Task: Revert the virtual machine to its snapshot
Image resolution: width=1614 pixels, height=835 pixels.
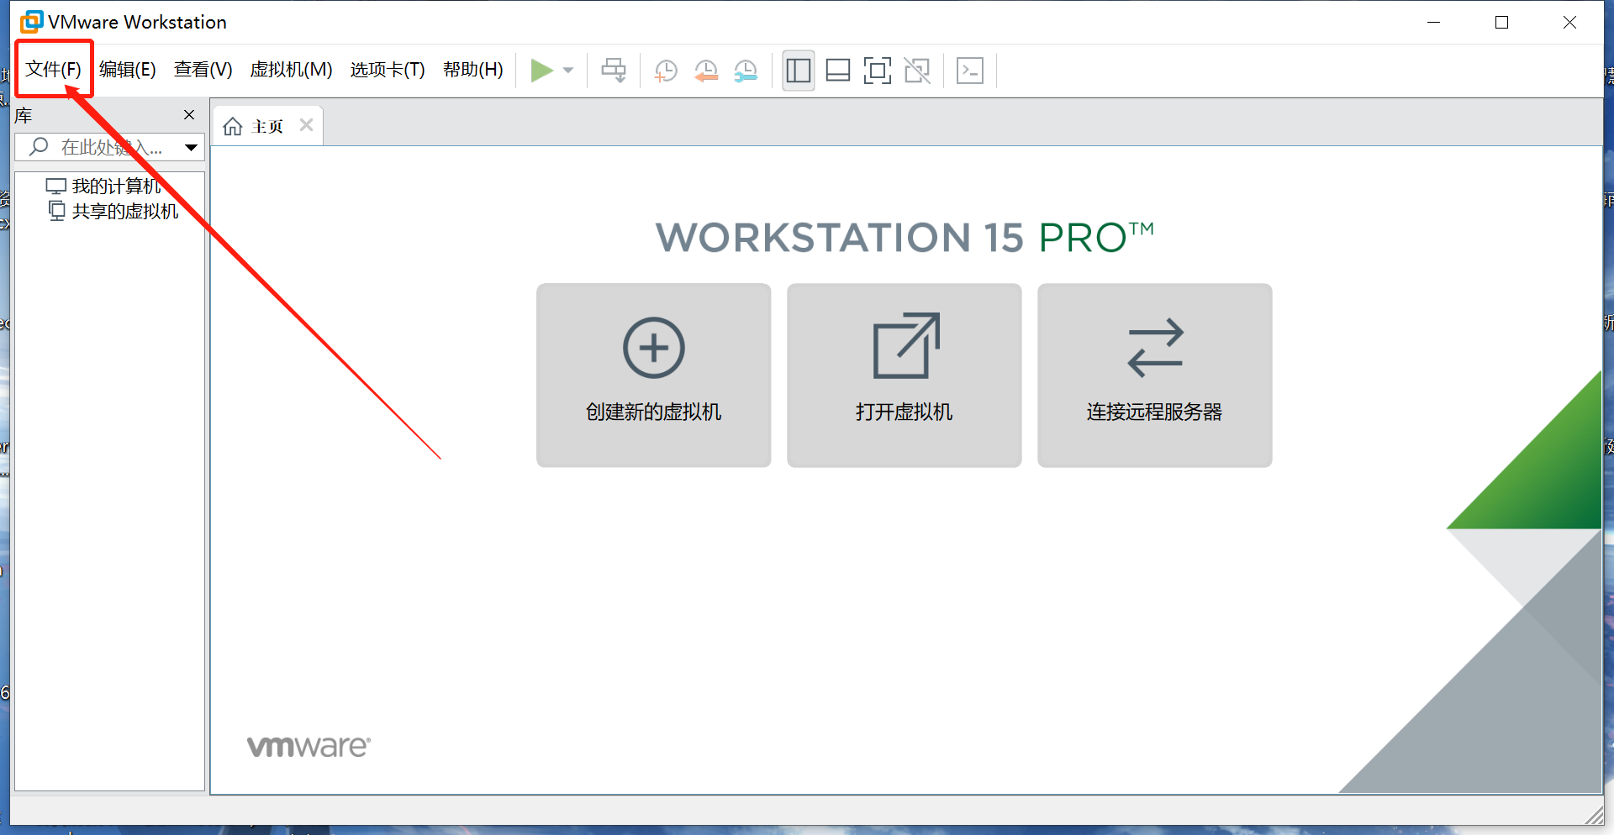Action: point(706,70)
